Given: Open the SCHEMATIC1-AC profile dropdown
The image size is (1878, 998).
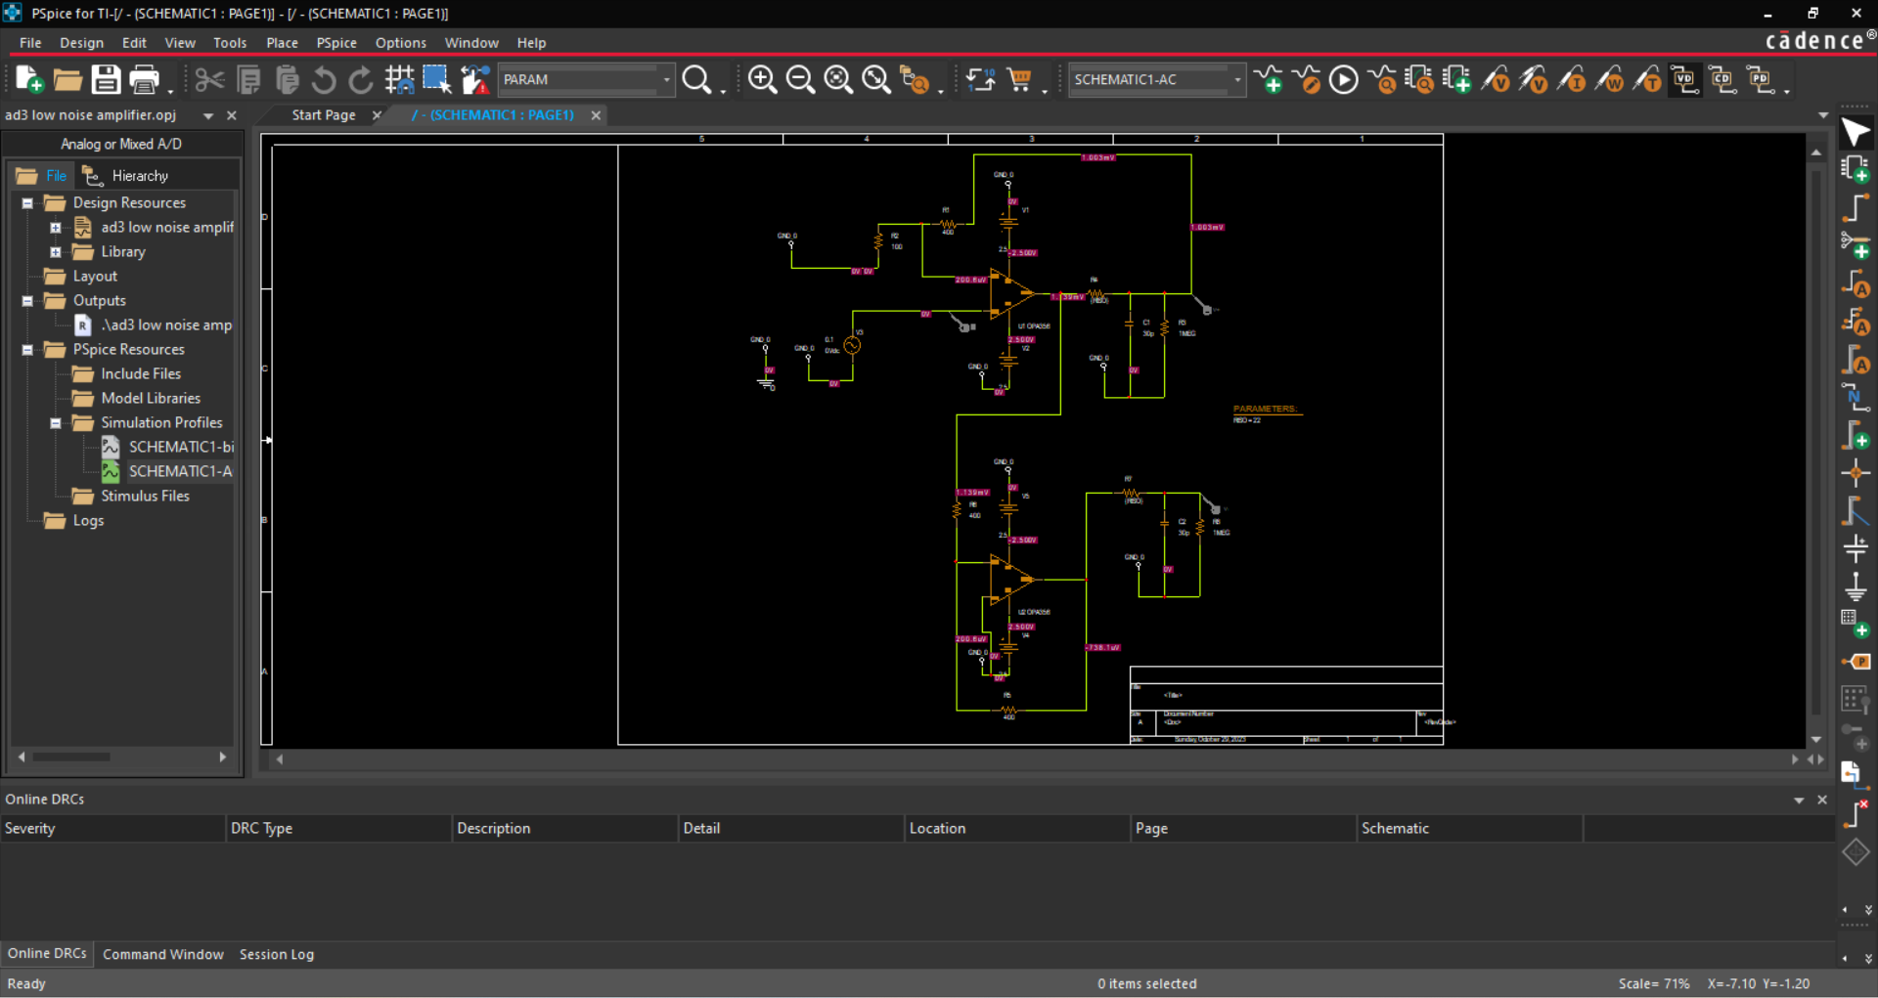Looking at the screenshot, I should coord(1237,80).
